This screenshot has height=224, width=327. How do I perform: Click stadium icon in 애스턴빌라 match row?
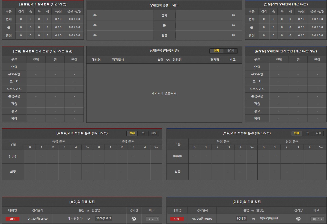[134, 219]
